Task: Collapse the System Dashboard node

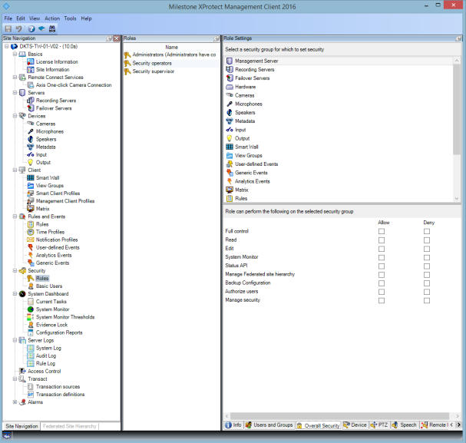Action: click(x=15, y=293)
